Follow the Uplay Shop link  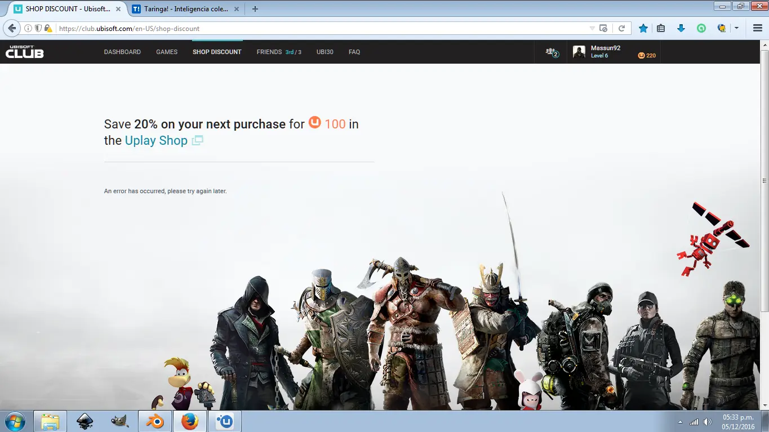(x=156, y=140)
